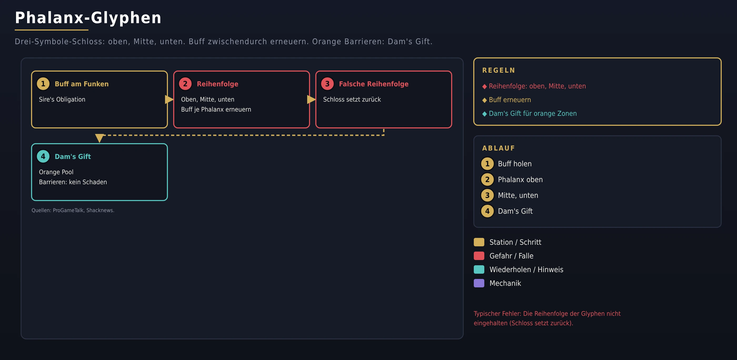Click the REGELN panel heading
This screenshot has width=737, height=360.
(x=499, y=70)
